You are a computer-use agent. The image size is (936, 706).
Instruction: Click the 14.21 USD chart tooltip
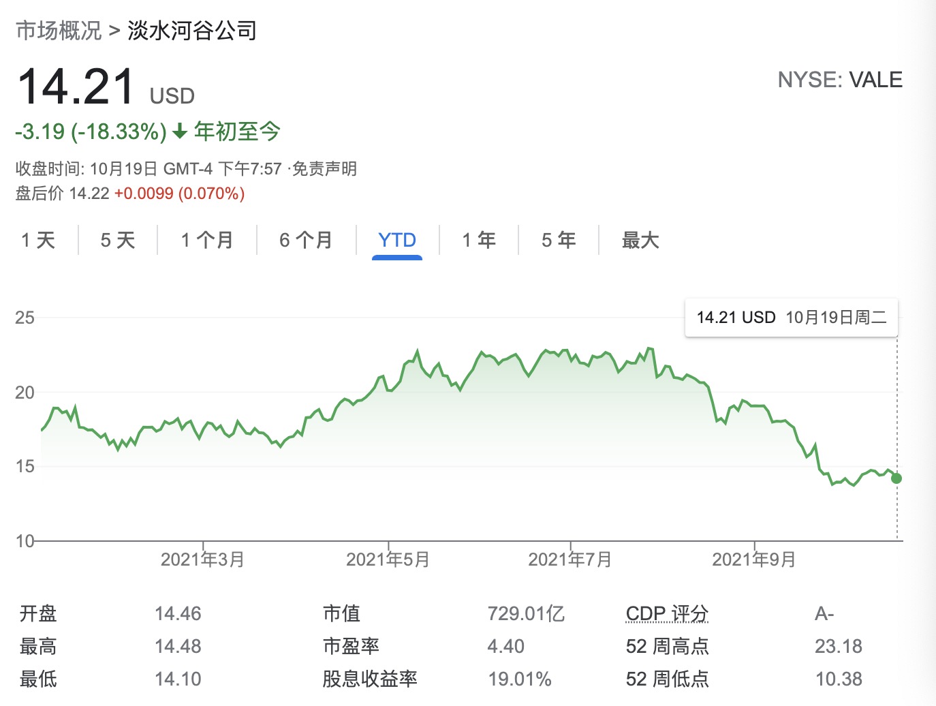click(x=792, y=318)
